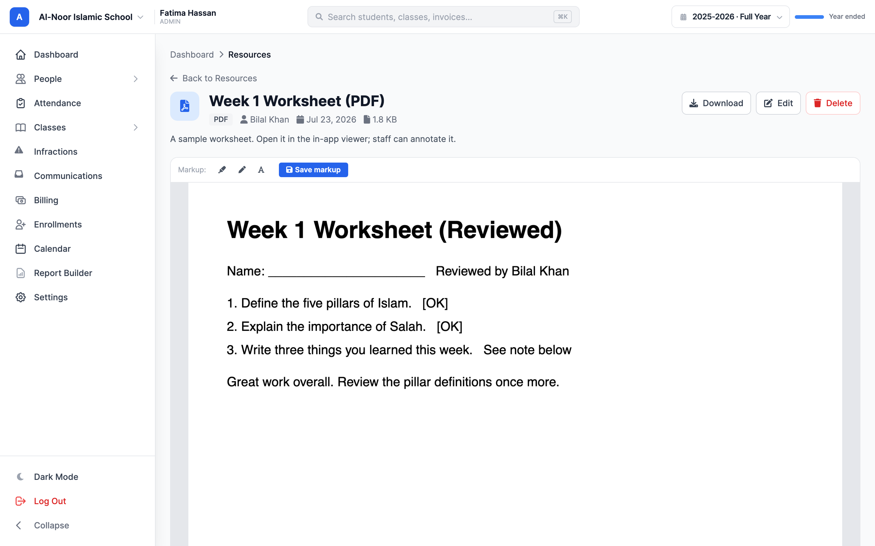Open the People section
Screen dimensions: 875x546
click(77, 79)
